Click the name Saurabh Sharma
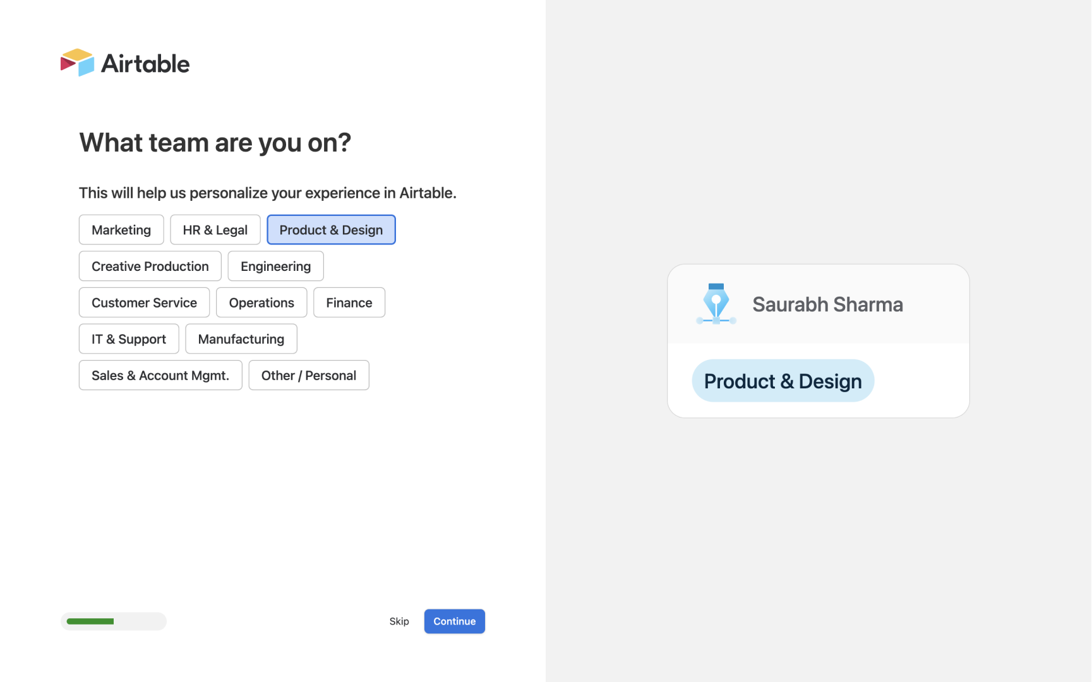1092x682 pixels. [828, 304]
